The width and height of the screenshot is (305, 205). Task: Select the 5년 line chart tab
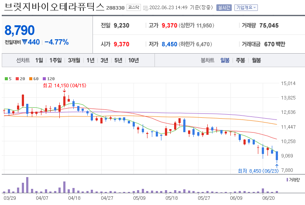click(118, 60)
